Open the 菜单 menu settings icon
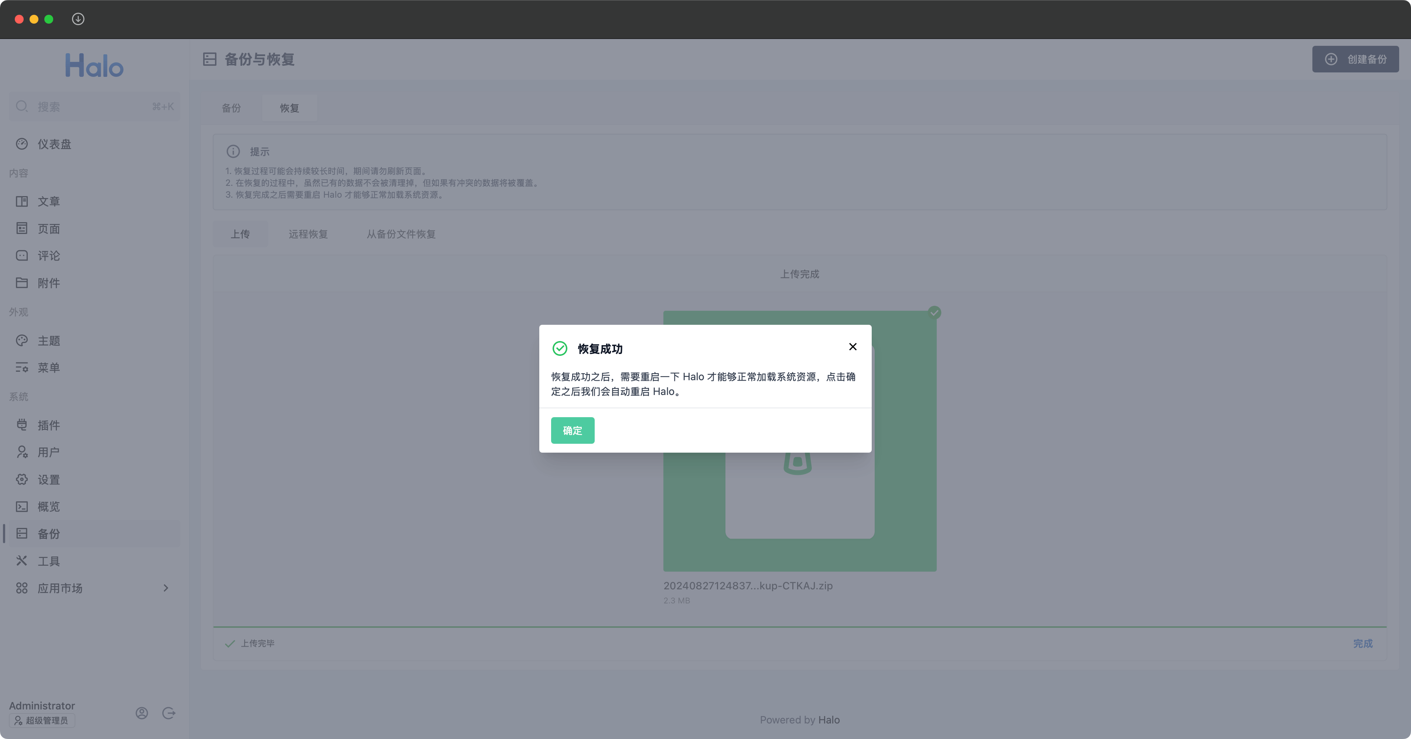Screen dimensions: 1411x739 point(22,368)
